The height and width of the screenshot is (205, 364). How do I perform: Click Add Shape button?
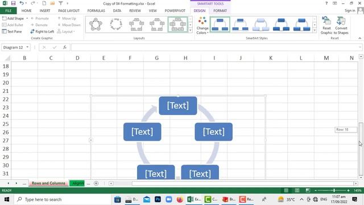13,18
